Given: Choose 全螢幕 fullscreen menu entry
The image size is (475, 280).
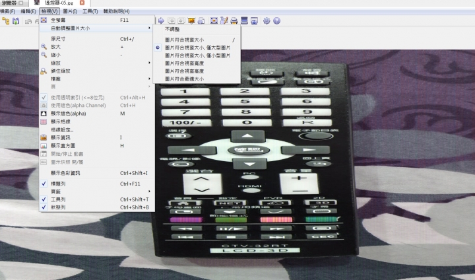Looking at the screenshot, I should pyautogui.click(x=97, y=20).
